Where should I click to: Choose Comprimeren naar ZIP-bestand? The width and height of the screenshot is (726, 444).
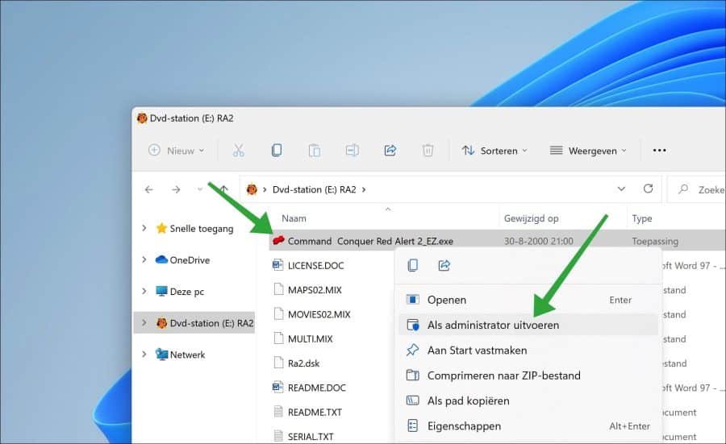(528, 375)
